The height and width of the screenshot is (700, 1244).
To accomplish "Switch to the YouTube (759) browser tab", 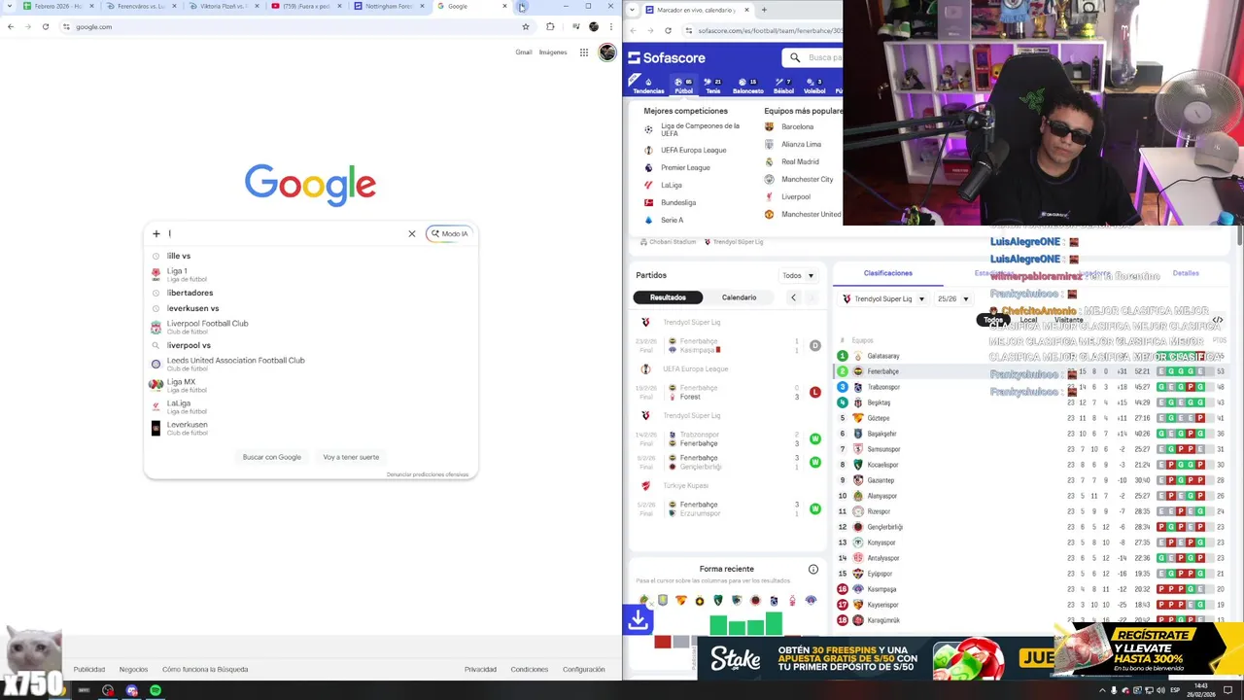I will 305,6.
